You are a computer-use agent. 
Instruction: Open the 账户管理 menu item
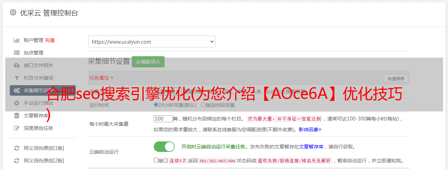(x=34, y=40)
